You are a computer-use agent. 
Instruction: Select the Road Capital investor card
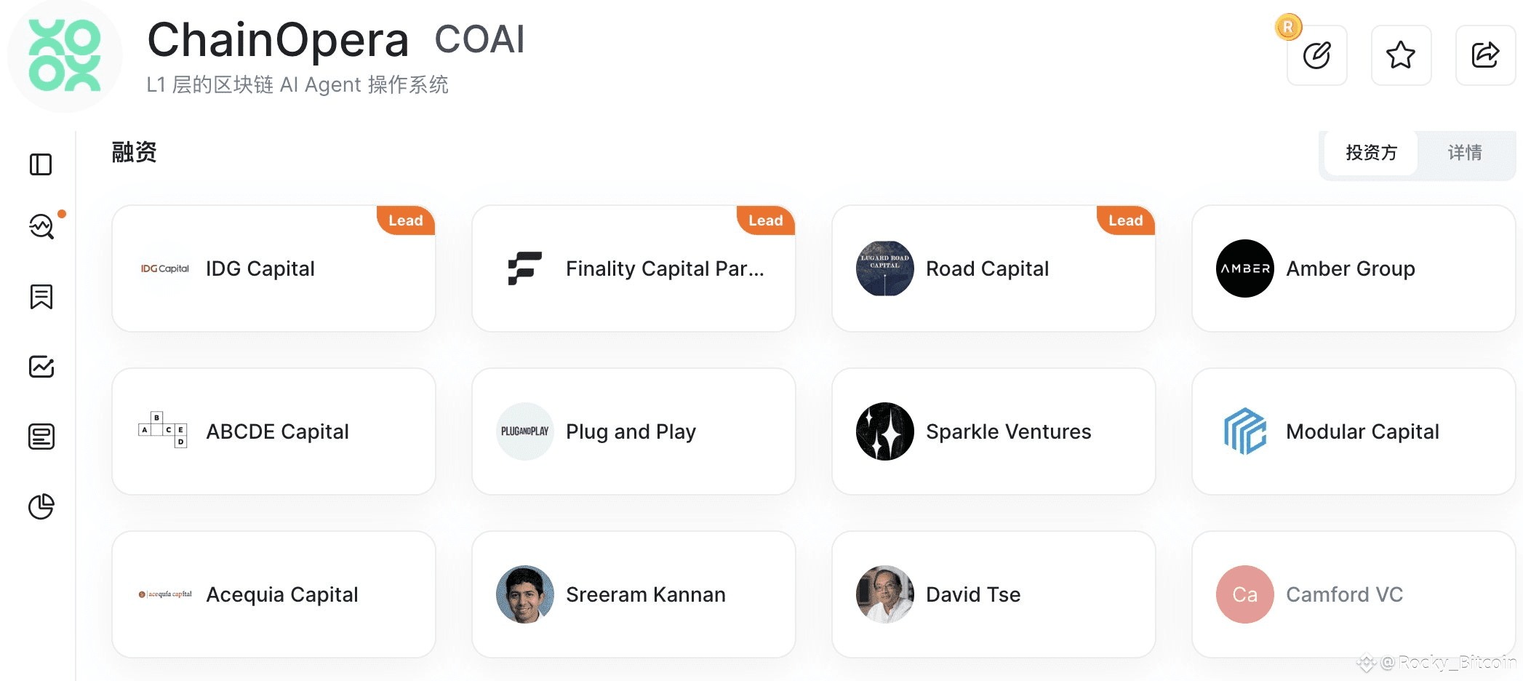pyautogui.click(x=994, y=268)
